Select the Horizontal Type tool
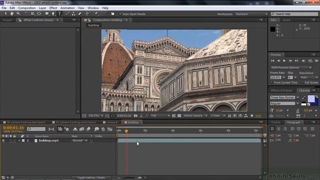The width and height of the screenshot is (320, 180). [59, 13]
